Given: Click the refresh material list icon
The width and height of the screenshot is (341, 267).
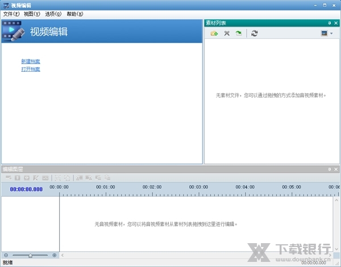Looking at the screenshot, I should click(254, 34).
